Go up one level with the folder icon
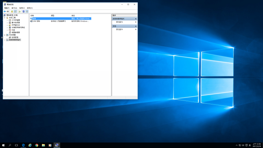Image resolution: width=263 pixels, height=148 pixels. pos(12,11)
